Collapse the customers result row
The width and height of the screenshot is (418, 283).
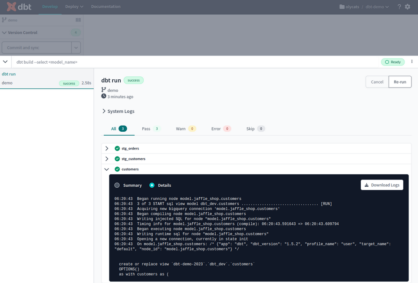(107, 169)
